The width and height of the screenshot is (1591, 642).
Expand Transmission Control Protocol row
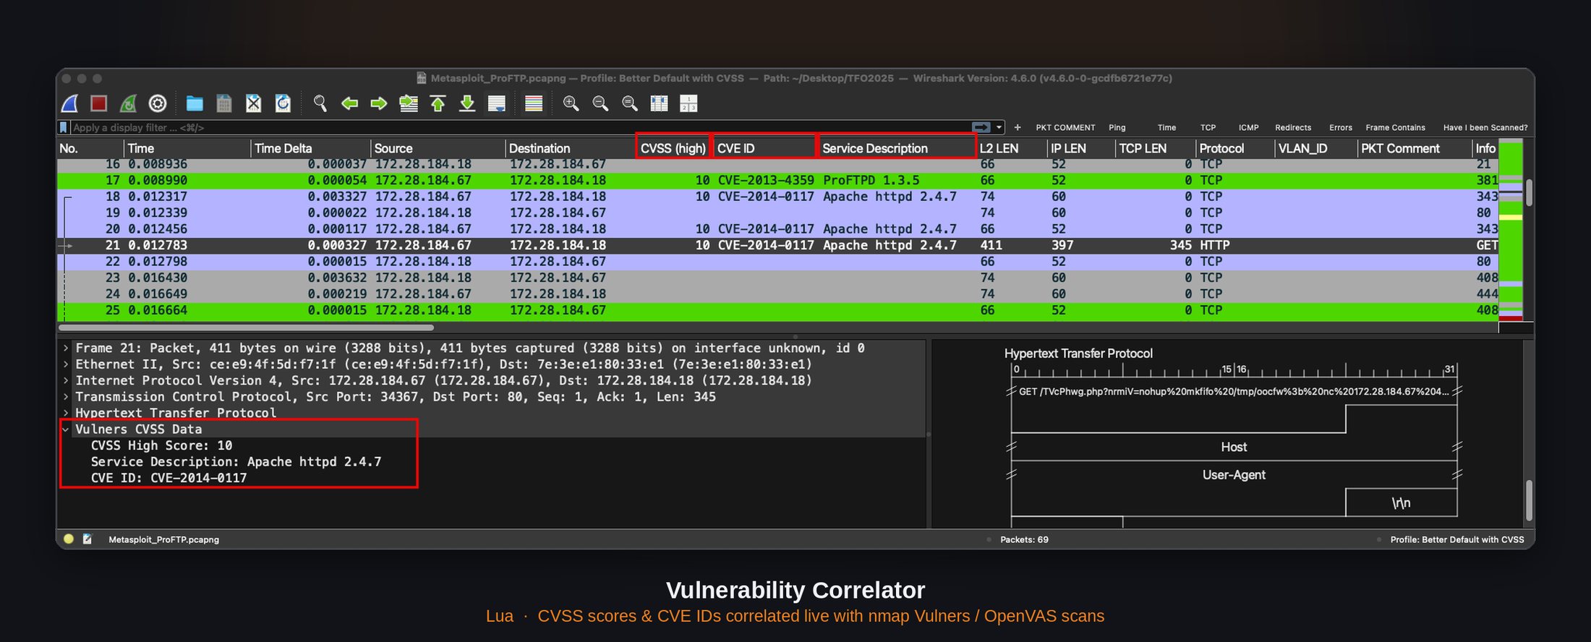pyautogui.click(x=66, y=397)
